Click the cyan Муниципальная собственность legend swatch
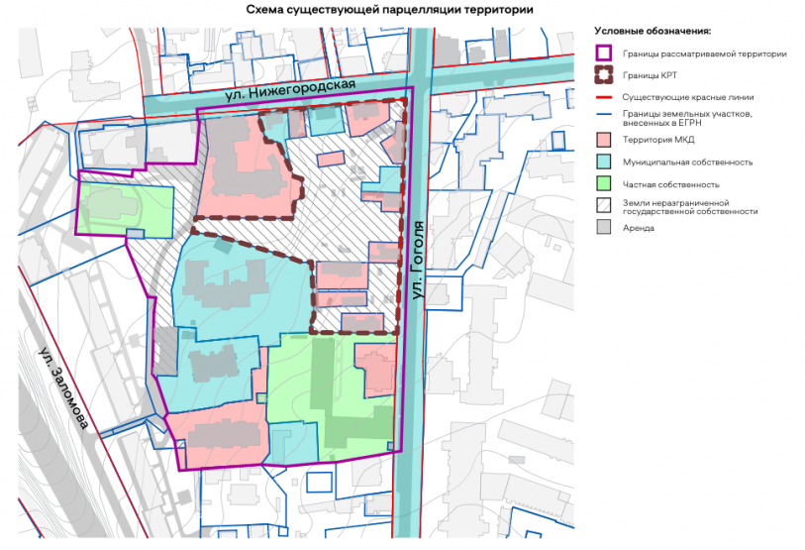 (x=604, y=162)
